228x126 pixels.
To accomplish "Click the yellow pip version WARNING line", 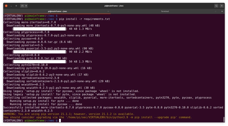I will pos(69,114).
